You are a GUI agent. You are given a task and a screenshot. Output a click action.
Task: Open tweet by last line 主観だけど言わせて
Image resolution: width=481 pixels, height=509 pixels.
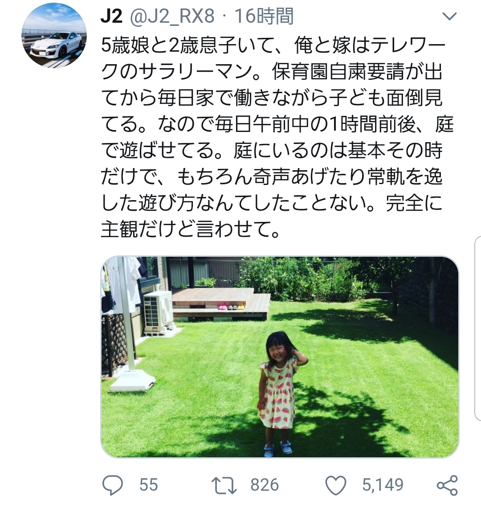[190, 229]
